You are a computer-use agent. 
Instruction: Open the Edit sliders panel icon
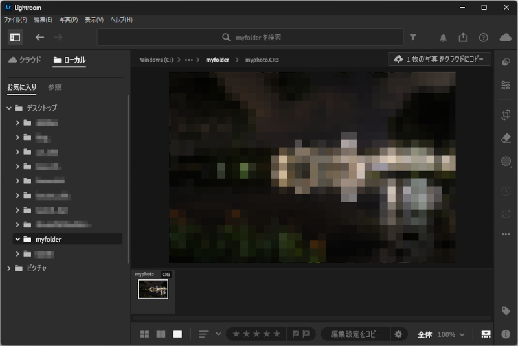pyautogui.click(x=506, y=86)
